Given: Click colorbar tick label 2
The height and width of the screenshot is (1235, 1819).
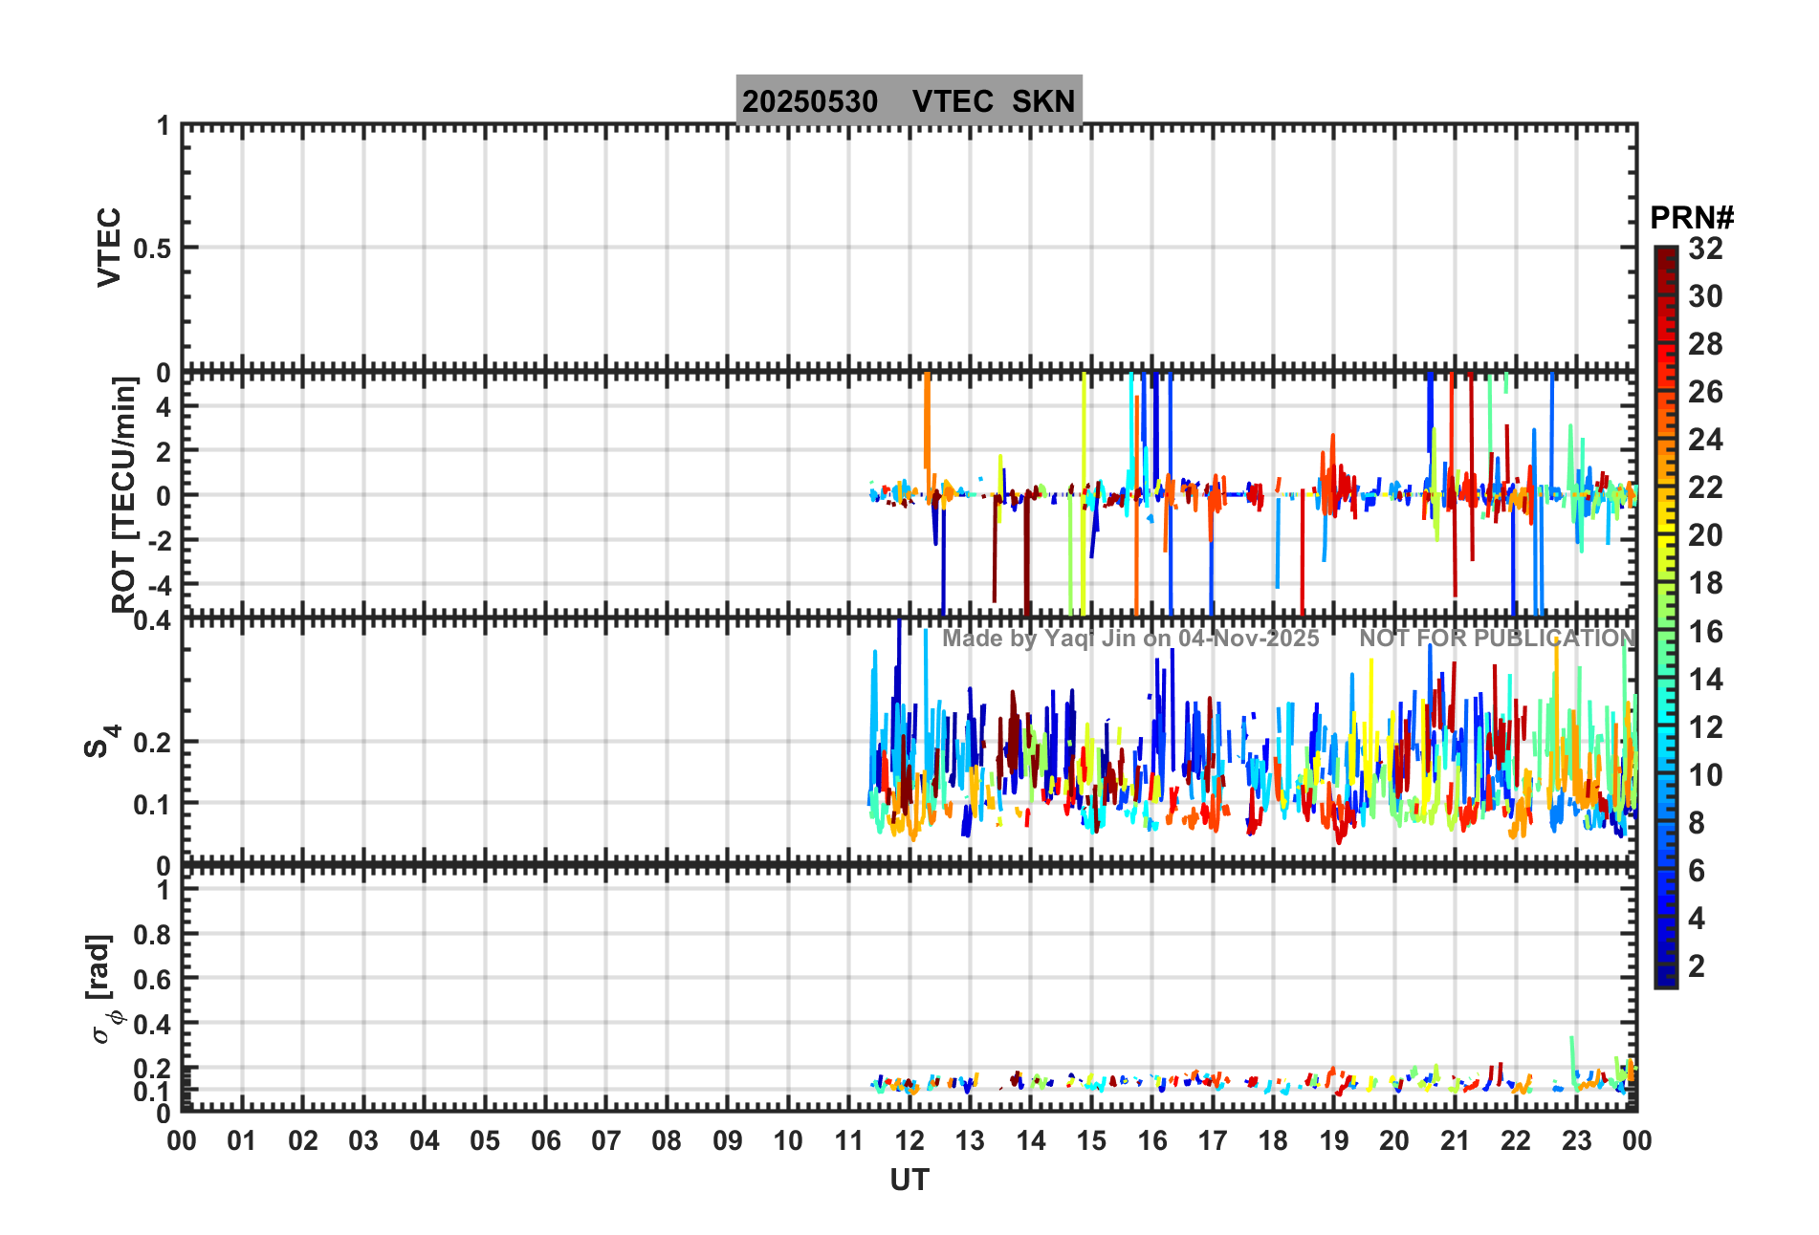Looking at the screenshot, I should [x=1697, y=966].
